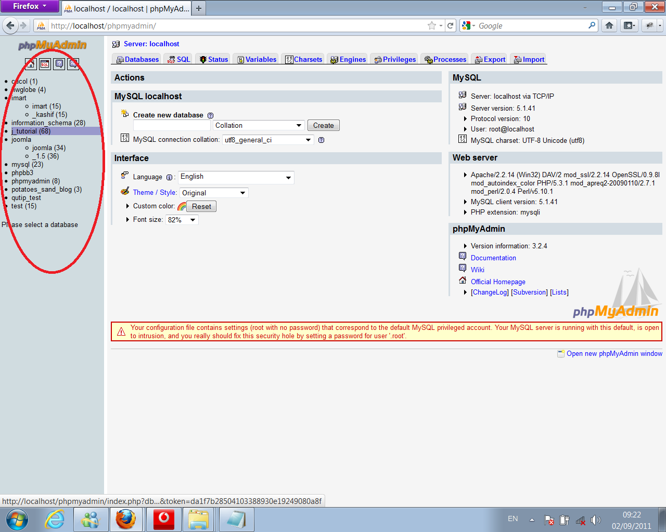Click the phpMyAdmin logo in sidebar
Screen dimensions: 666x532
pos(52,45)
